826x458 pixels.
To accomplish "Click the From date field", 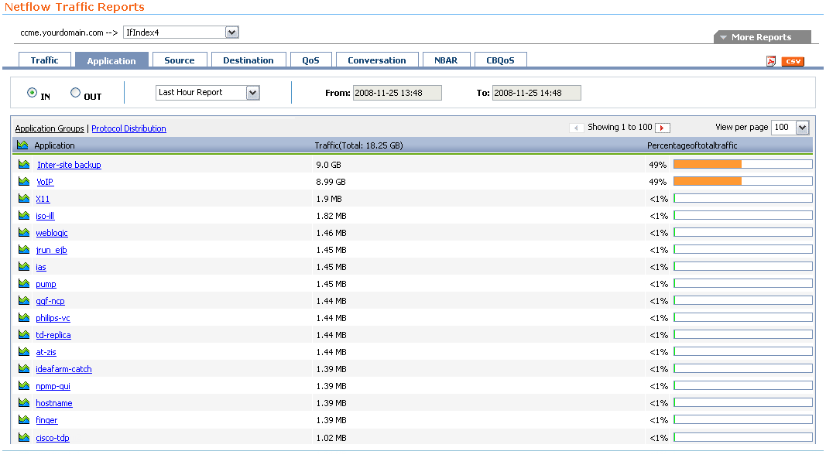I will (397, 93).
